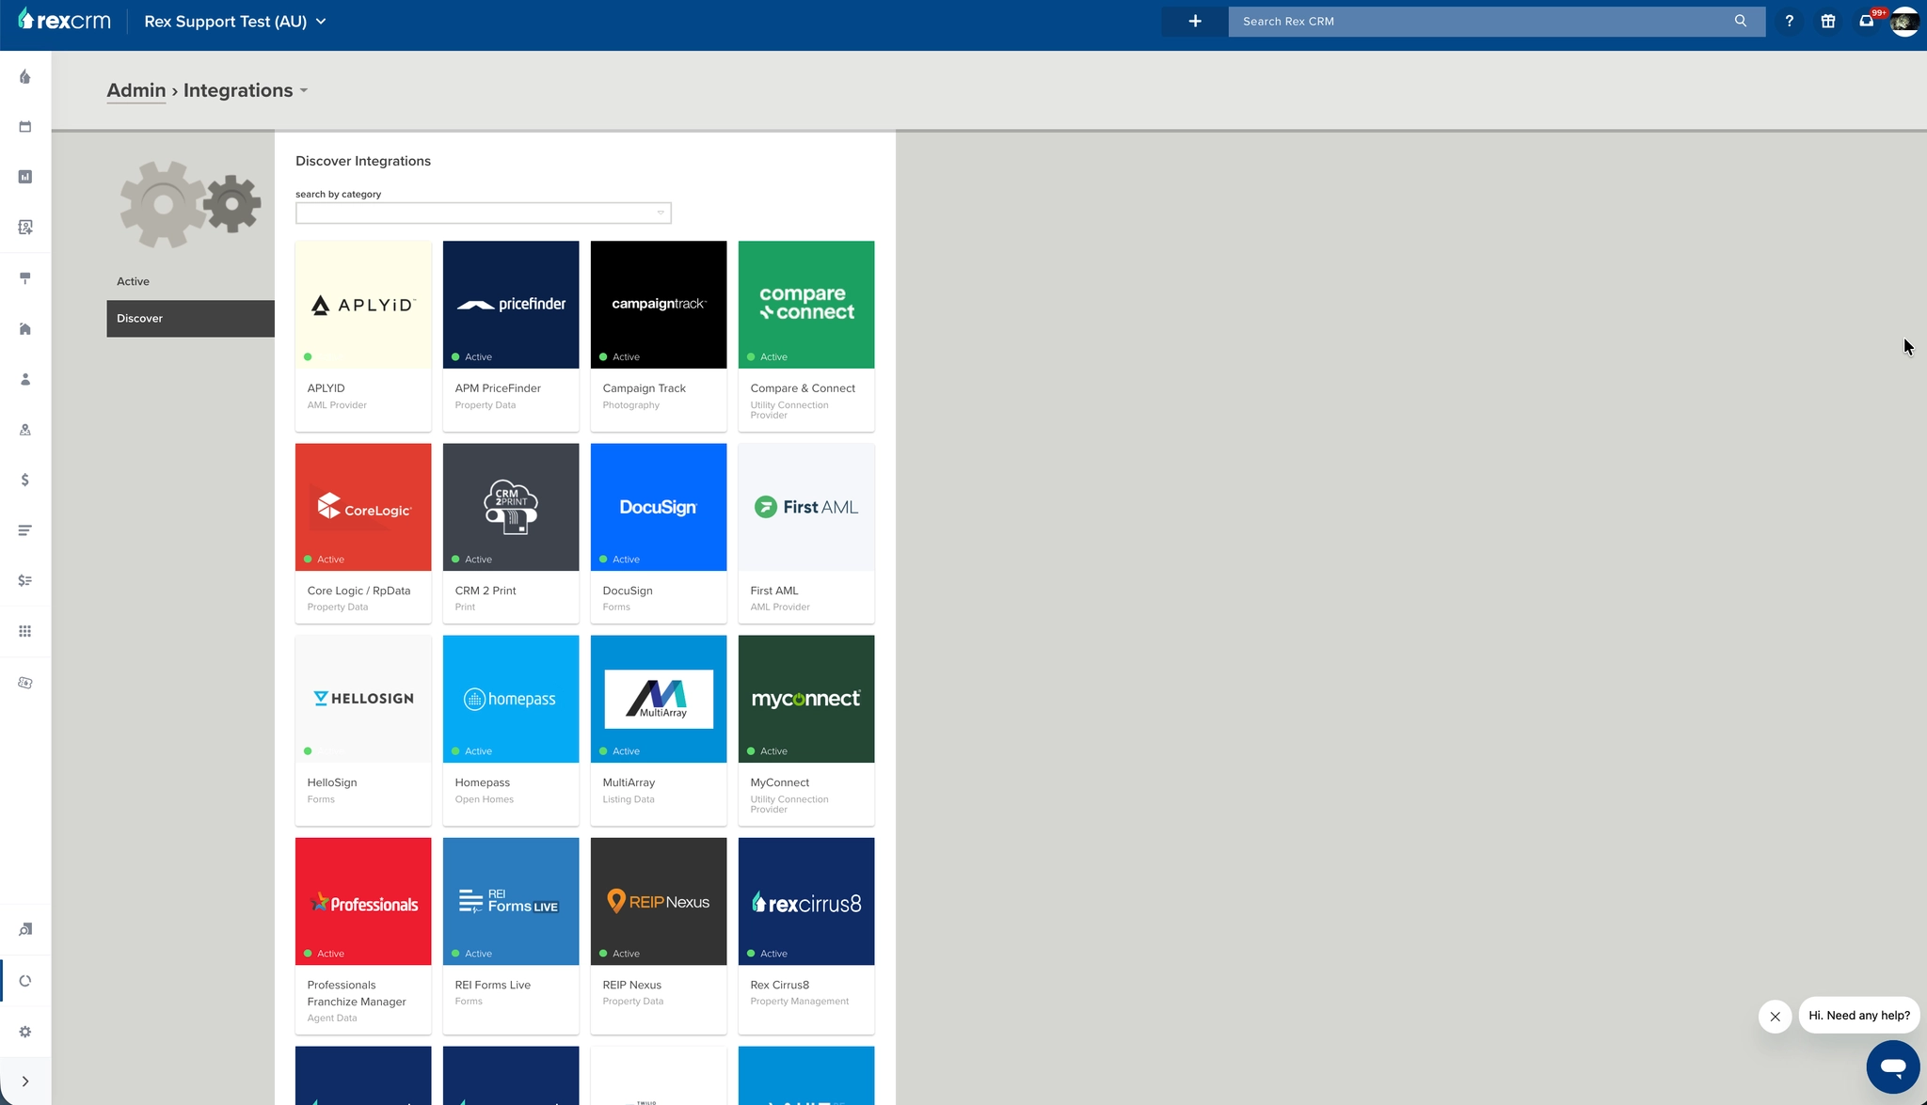Image resolution: width=1927 pixels, height=1105 pixels.
Task: Click the Hi. Need any help? message
Action: coord(1859,1016)
